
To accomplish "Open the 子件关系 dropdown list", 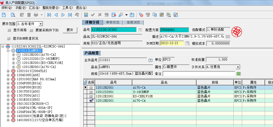I will point(238,67).
